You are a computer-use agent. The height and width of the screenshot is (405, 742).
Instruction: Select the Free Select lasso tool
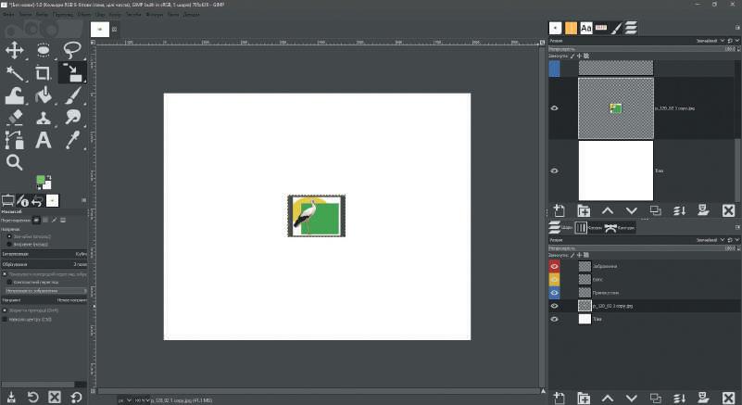pos(72,50)
